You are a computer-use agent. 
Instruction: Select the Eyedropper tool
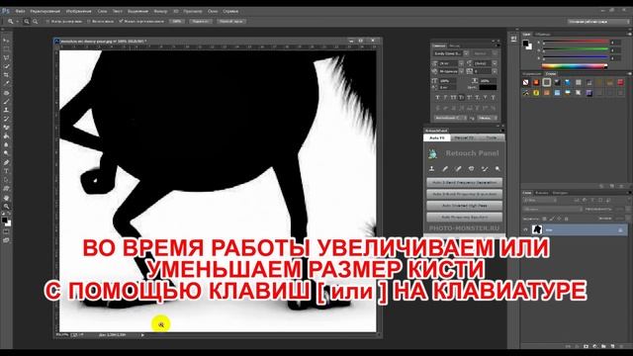[6, 83]
